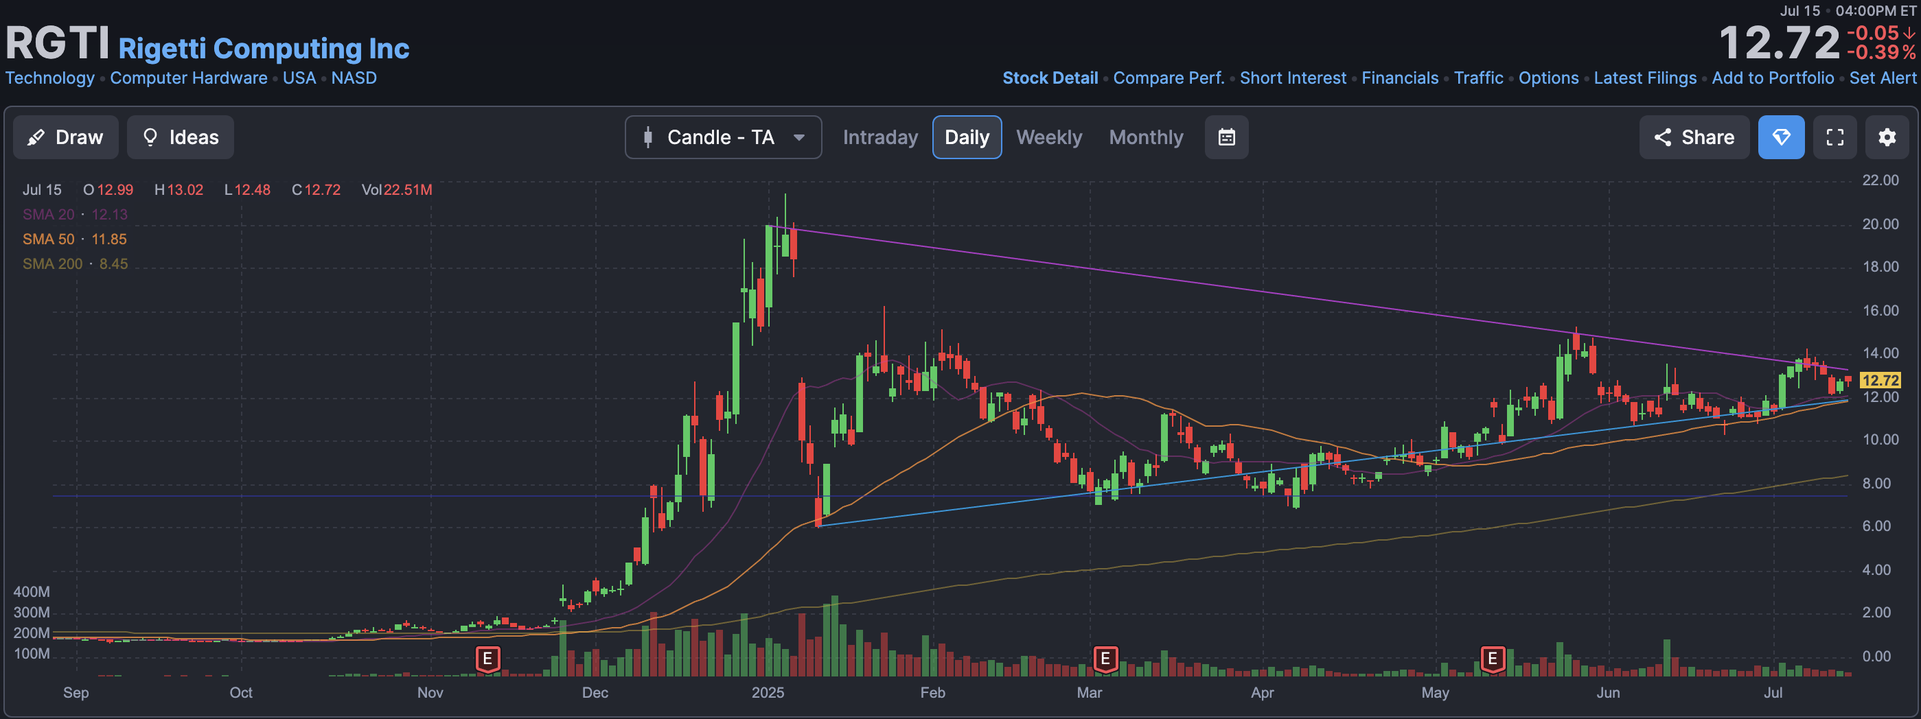Open the Short Interest link

[1293, 78]
